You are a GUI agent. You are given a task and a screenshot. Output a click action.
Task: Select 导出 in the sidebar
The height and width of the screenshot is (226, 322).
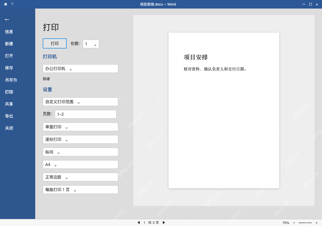[x=9, y=116]
